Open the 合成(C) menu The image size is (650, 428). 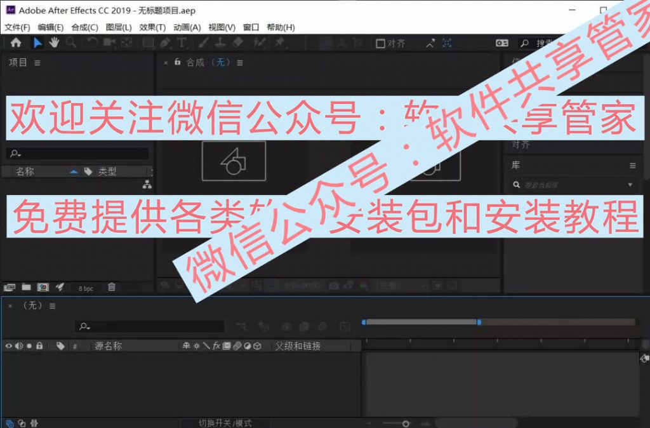(x=84, y=27)
